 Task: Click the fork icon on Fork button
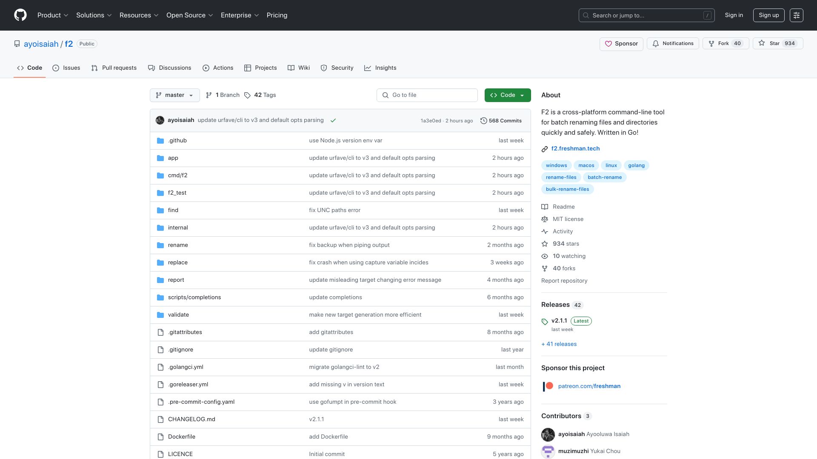pos(711,44)
